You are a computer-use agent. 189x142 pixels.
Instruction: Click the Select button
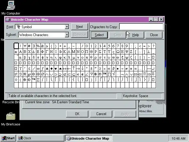pyautogui.click(x=99, y=35)
